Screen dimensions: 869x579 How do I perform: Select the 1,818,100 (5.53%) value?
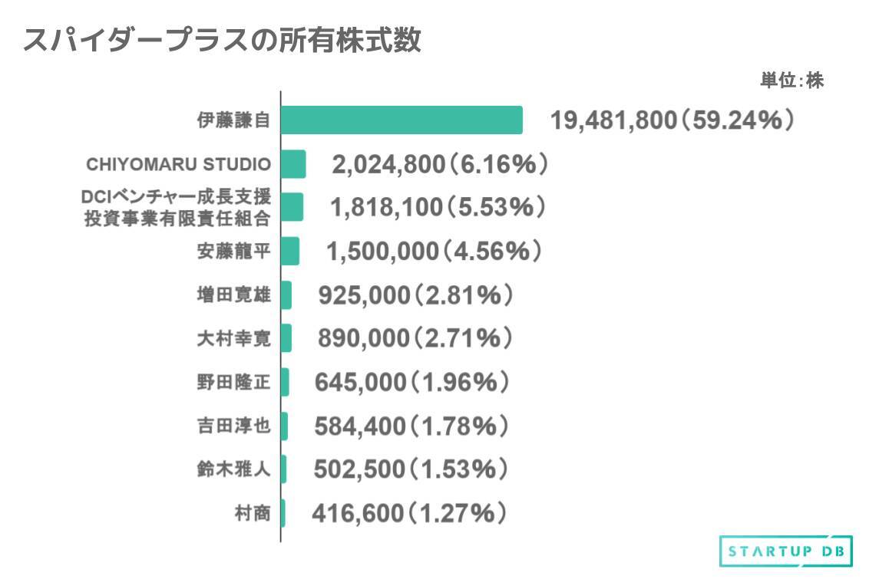click(438, 207)
